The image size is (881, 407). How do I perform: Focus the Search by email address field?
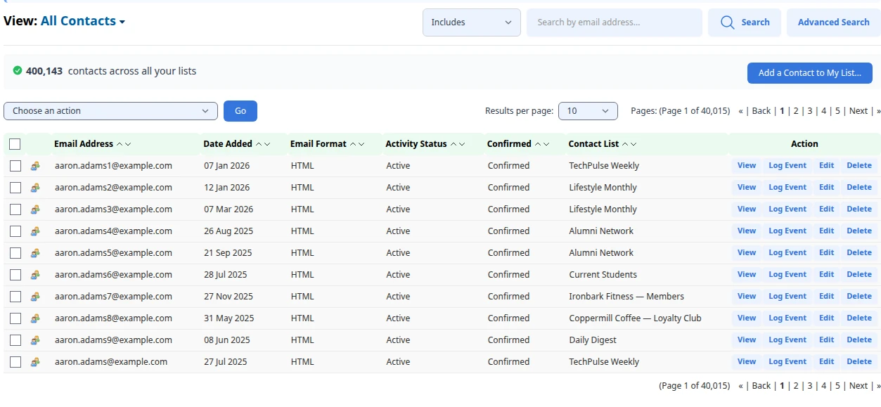pyautogui.click(x=614, y=22)
